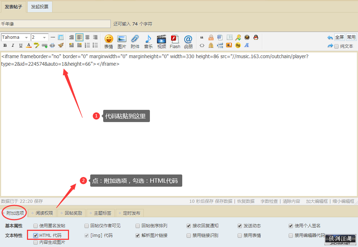
Task: Check 回帖仅作者可见 option
Action: 87,226
